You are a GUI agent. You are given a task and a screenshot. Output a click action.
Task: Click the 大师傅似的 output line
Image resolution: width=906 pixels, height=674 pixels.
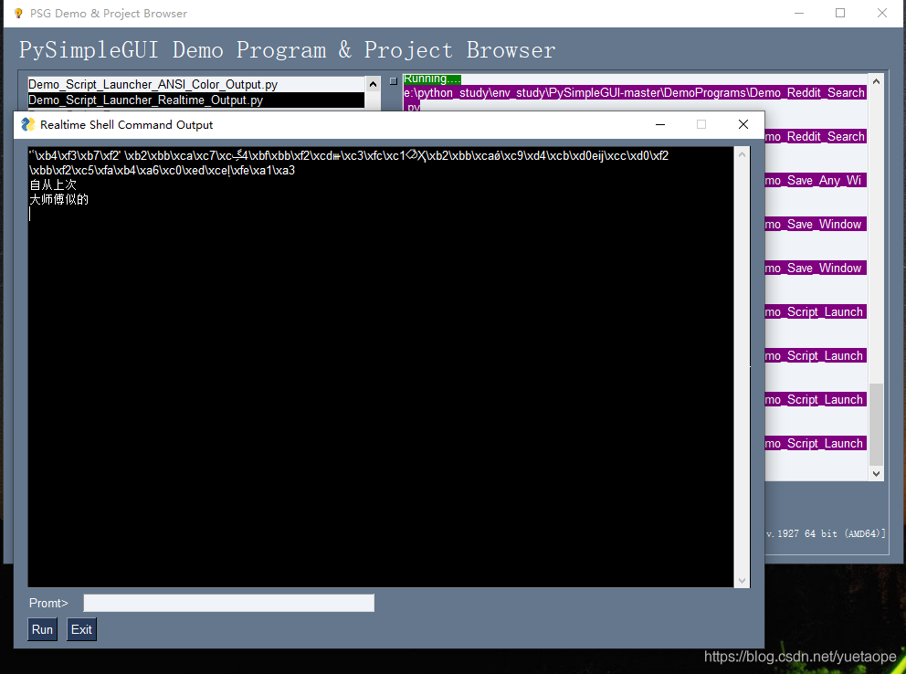(x=59, y=199)
